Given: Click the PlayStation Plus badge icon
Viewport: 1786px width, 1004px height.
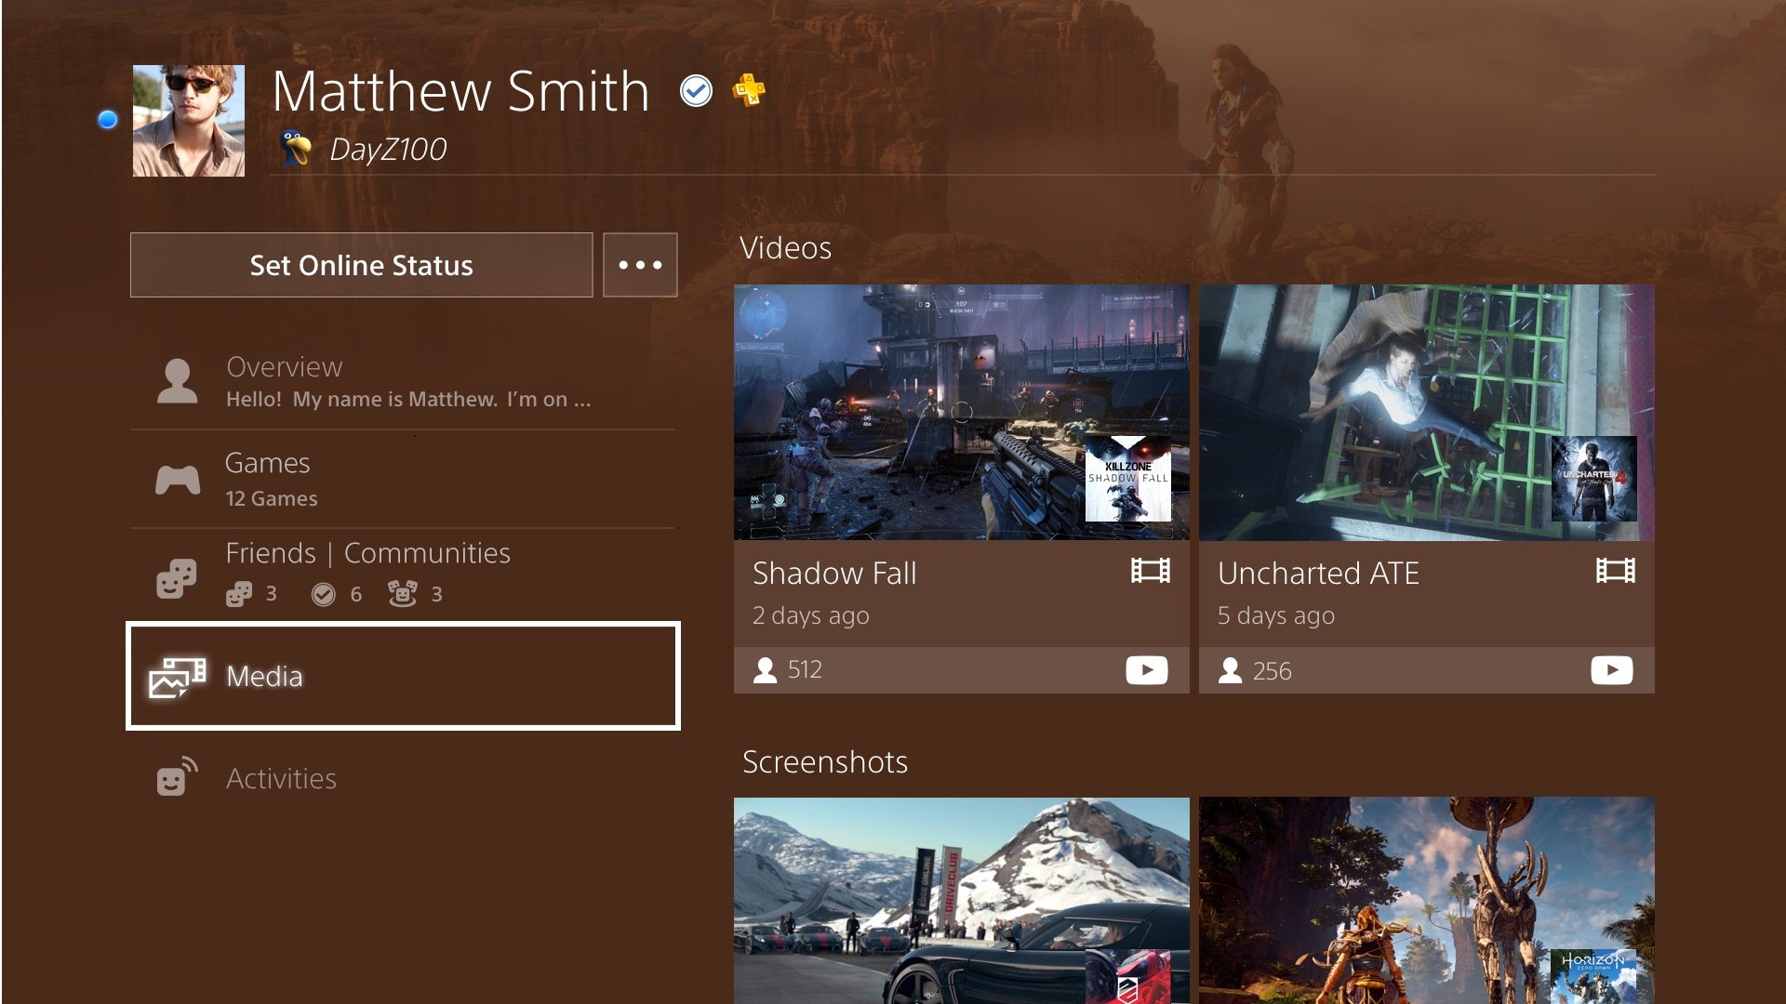Looking at the screenshot, I should 749,89.
